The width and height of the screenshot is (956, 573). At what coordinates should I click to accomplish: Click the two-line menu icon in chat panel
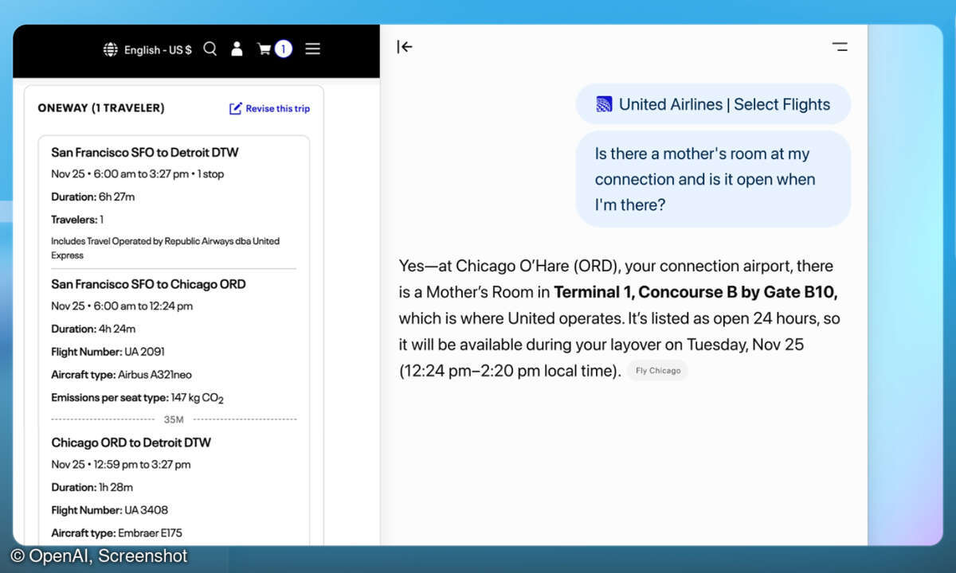(x=840, y=47)
